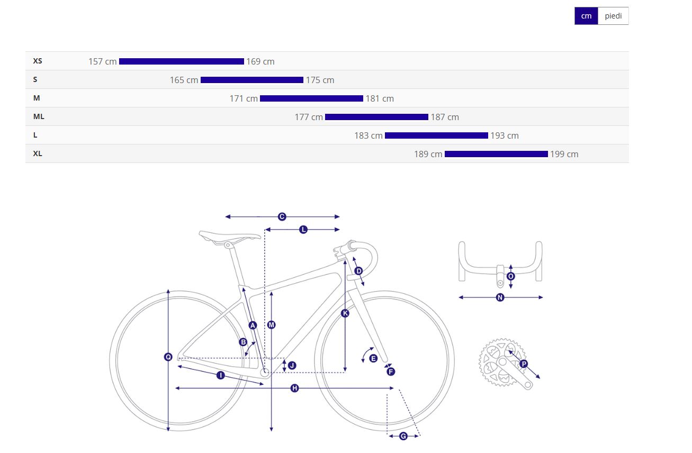Select the O stem length marker
692x453 pixels.
click(x=510, y=276)
